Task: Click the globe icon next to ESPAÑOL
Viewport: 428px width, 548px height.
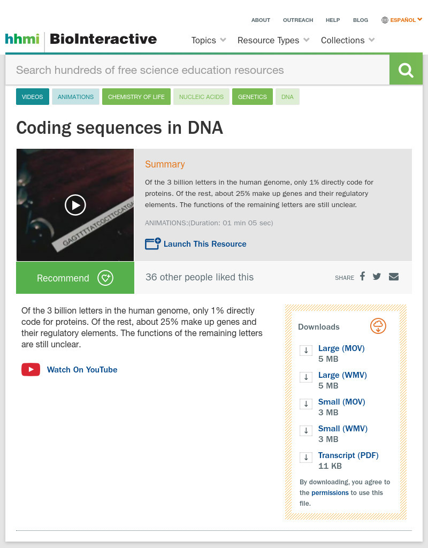Action: click(384, 20)
